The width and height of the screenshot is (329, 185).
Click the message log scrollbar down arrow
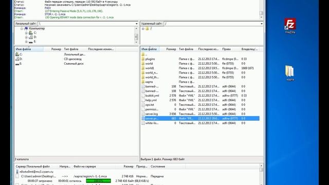(x=261, y=17)
